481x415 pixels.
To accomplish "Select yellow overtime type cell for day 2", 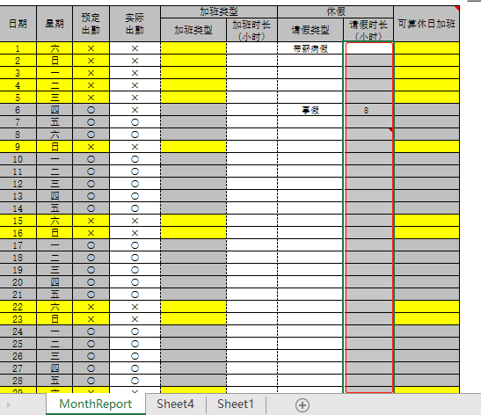I will coord(193,61).
